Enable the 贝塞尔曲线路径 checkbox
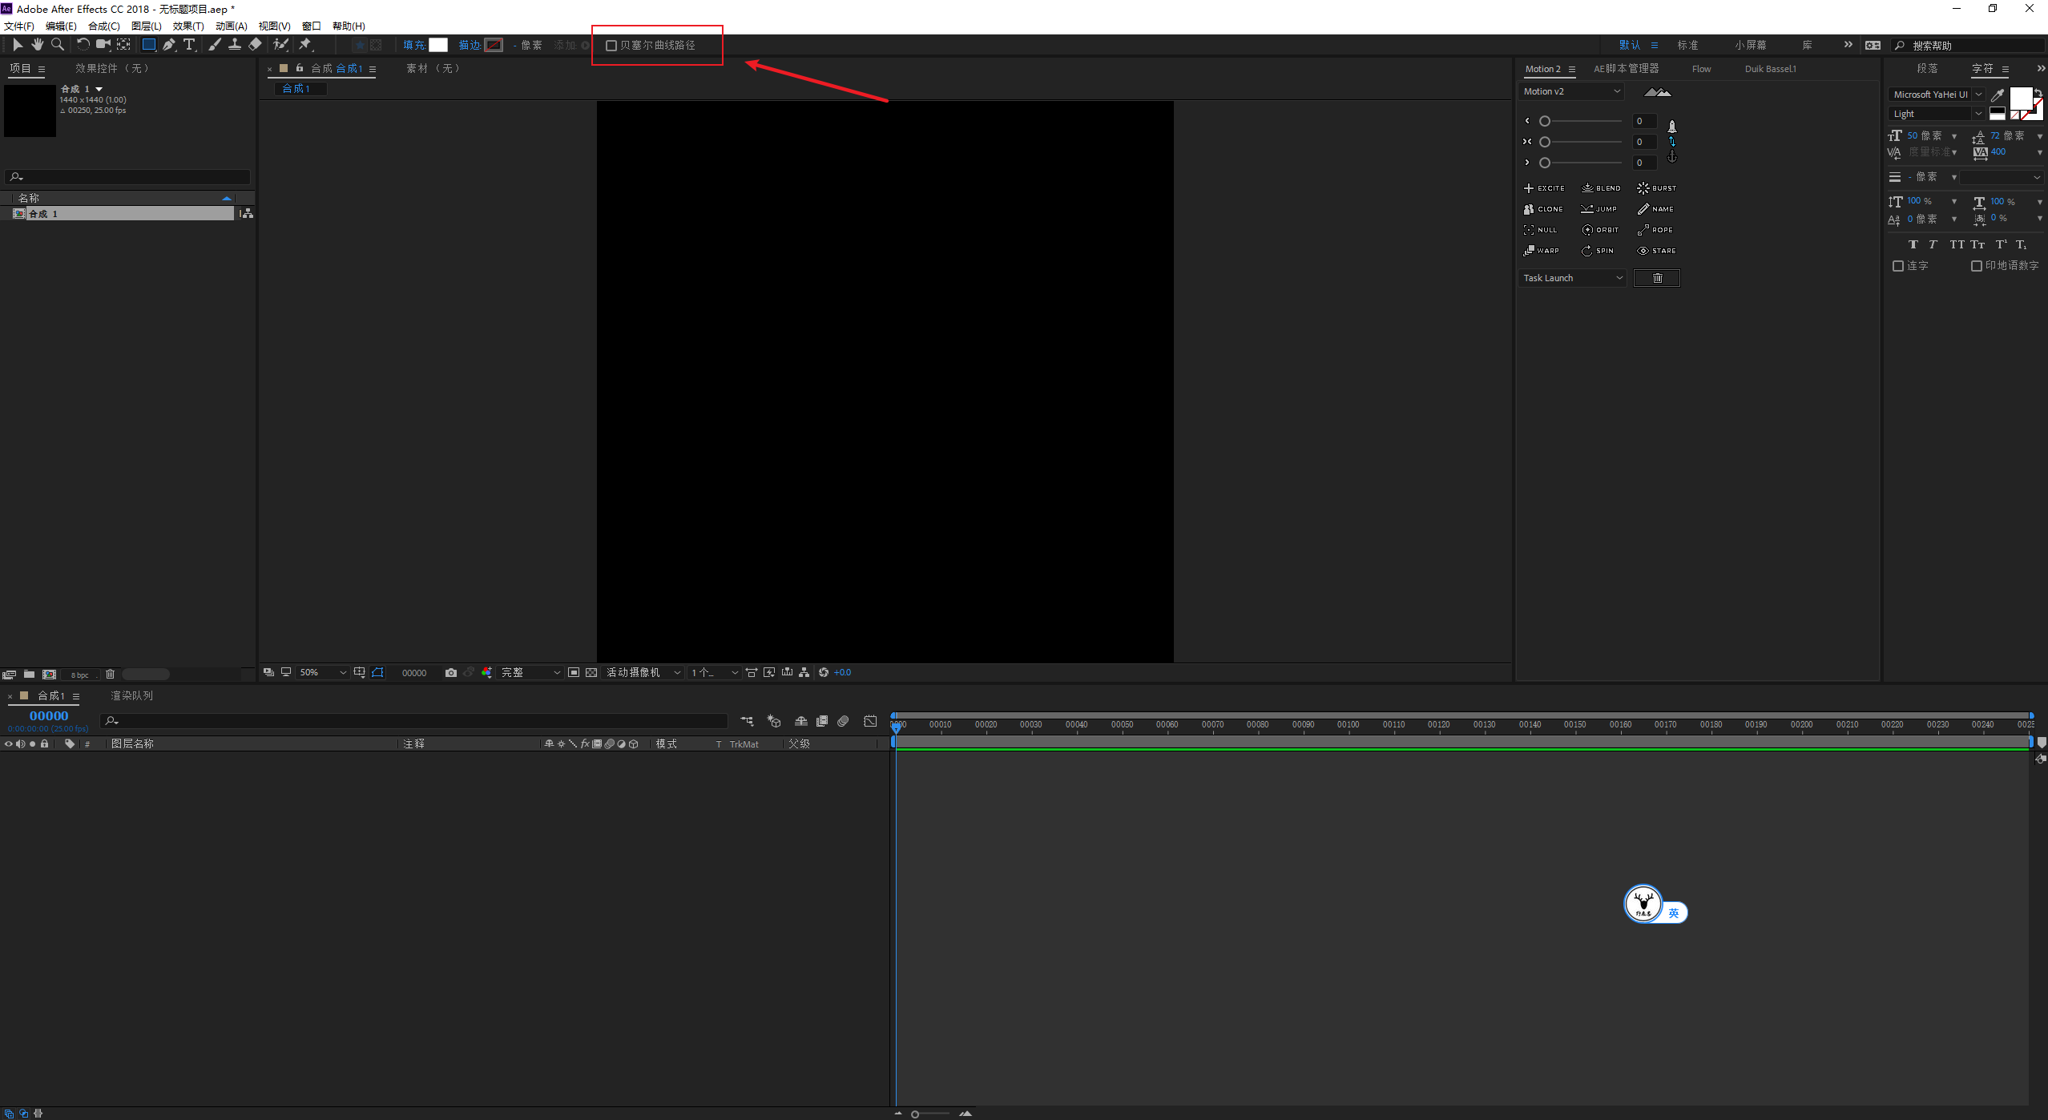Viewport: 2048px width, 1120px height. point(611,46)
